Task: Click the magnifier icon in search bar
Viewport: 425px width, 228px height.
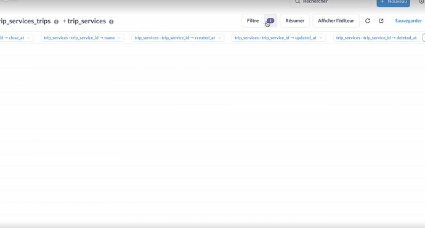Action: pos(297,2)
